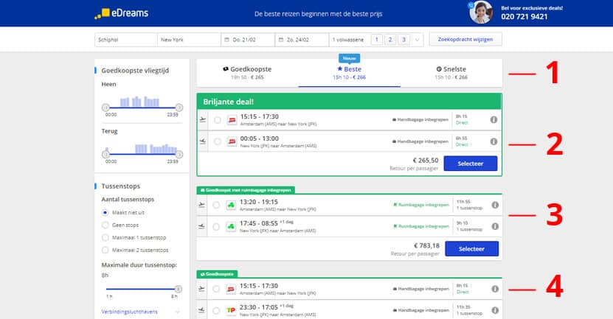Select 15:15 - 17:30 flight in Goedkoopste card
Screen dimensions: 613x319
pyautogui.click(x=216, y=290)
